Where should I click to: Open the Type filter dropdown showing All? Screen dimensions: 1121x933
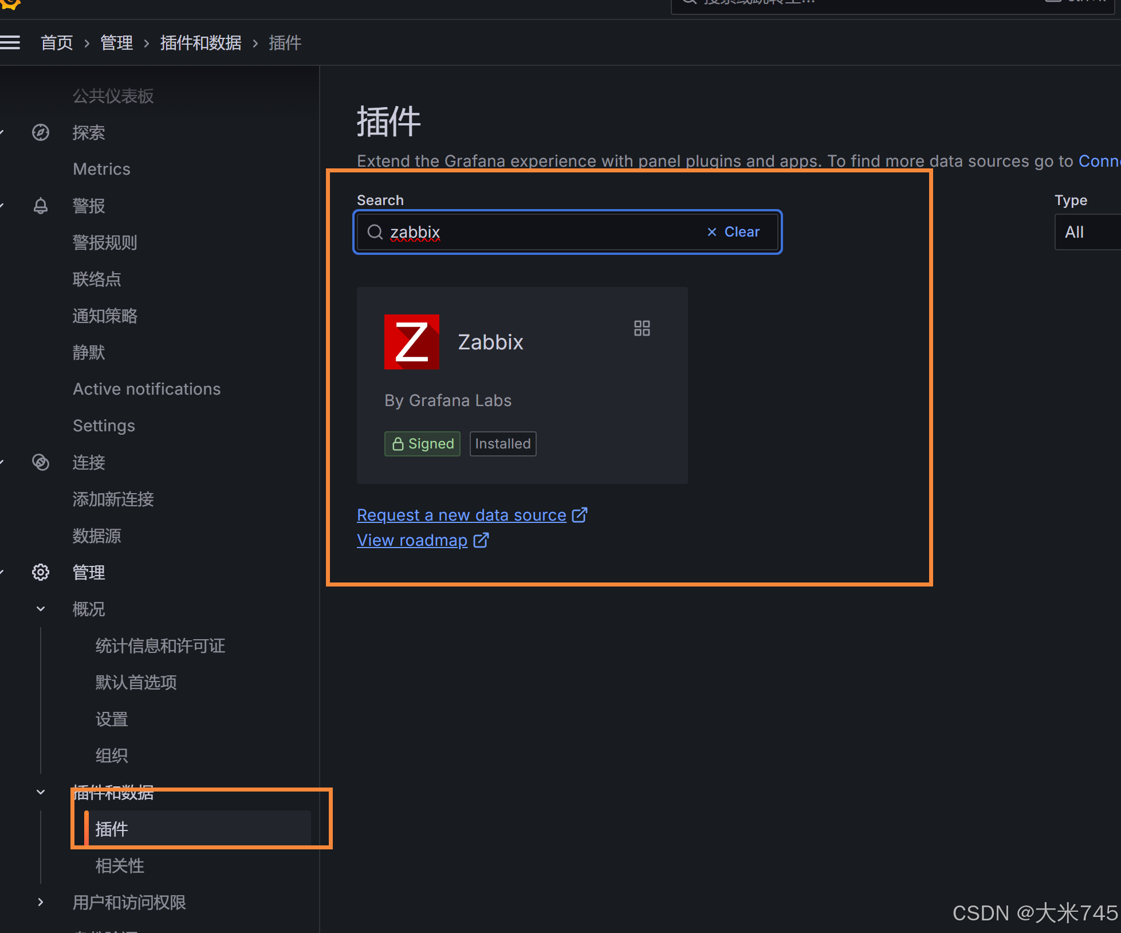(x=1087, y=232)
